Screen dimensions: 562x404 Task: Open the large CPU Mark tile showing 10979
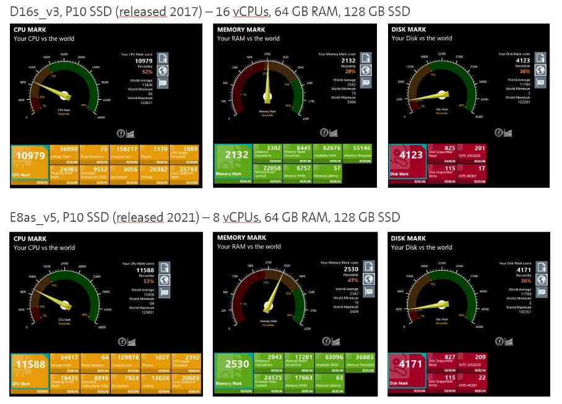[30, 165]
